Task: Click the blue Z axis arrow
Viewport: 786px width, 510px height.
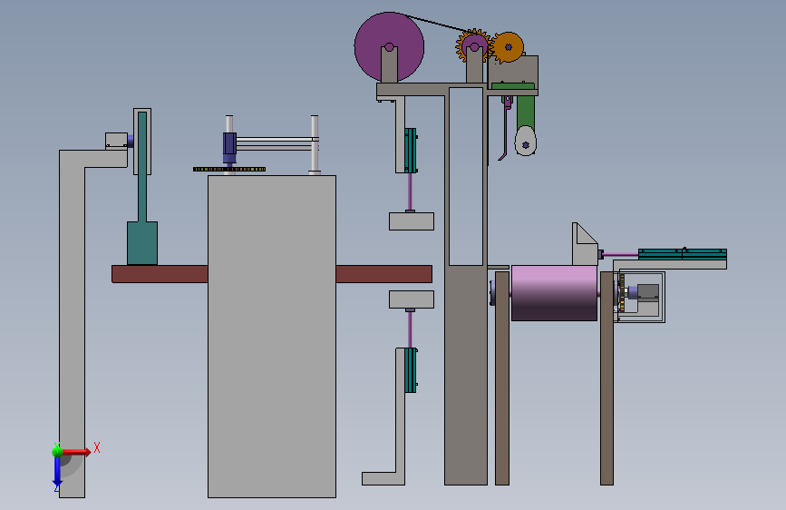Action: [57, 473]
